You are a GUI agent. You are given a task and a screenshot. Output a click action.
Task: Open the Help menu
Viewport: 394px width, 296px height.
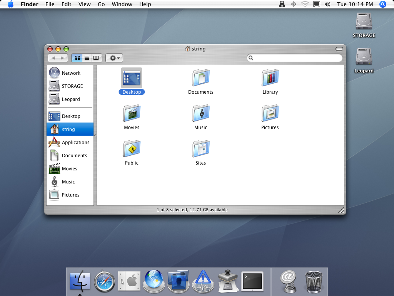click(145, 4)
